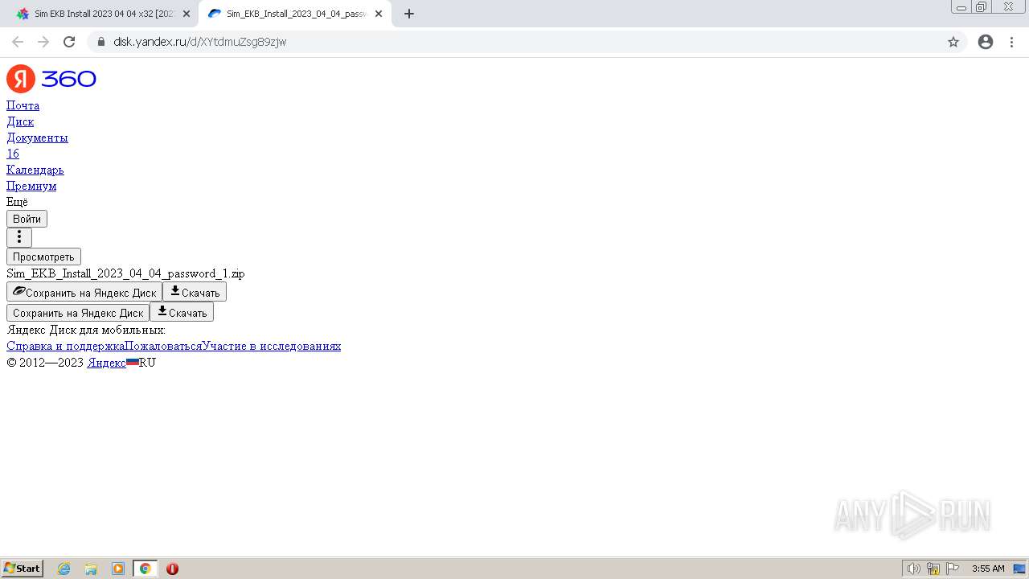Open the Пожаловаться link
The height and width of the screenshot is (579, 1029).
point(163,346)
